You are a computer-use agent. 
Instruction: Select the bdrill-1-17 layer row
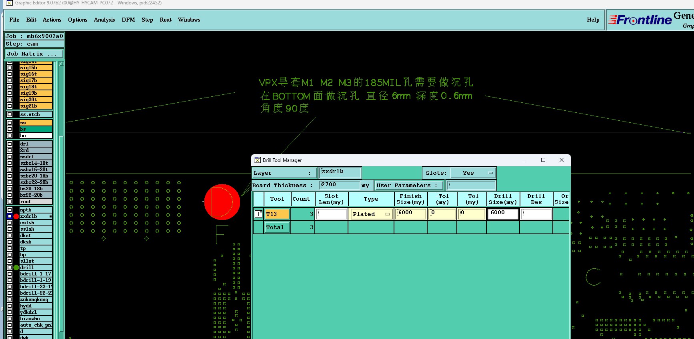36,274
